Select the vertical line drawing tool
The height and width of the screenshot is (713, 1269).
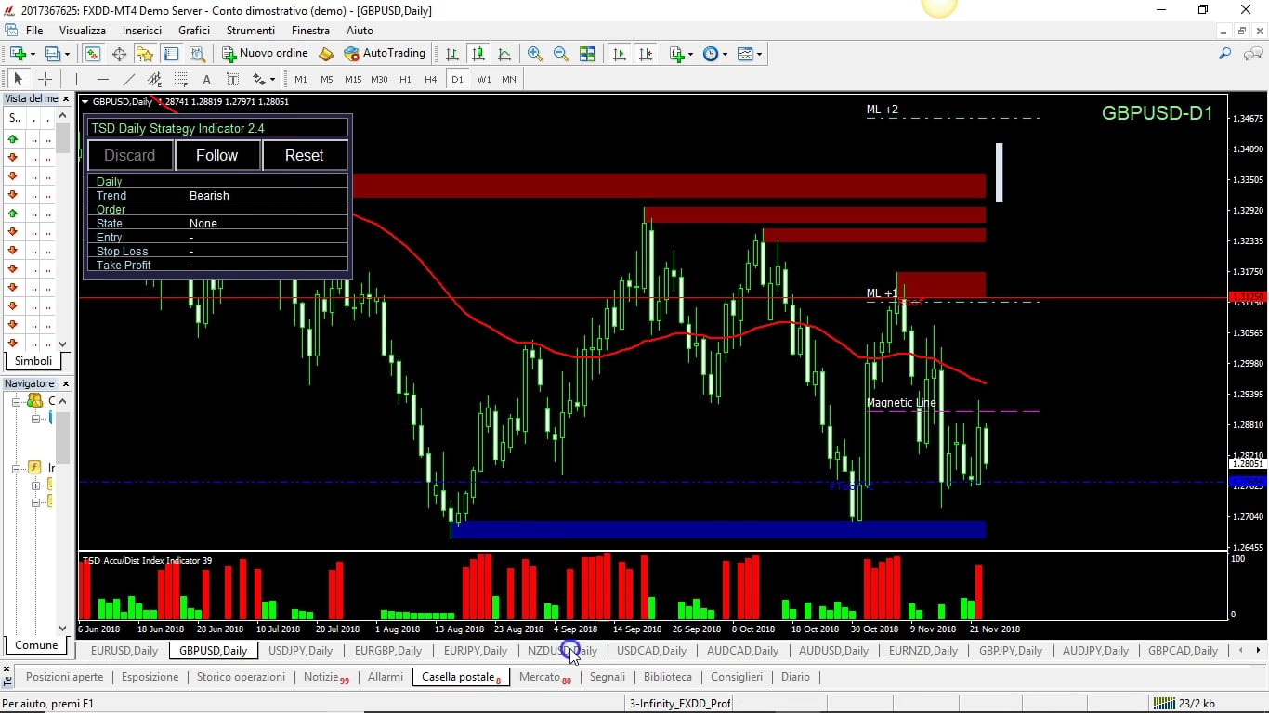pos(77,80)
